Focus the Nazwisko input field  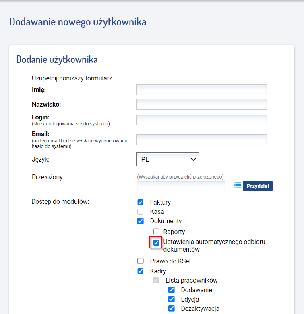coord(202,105)
